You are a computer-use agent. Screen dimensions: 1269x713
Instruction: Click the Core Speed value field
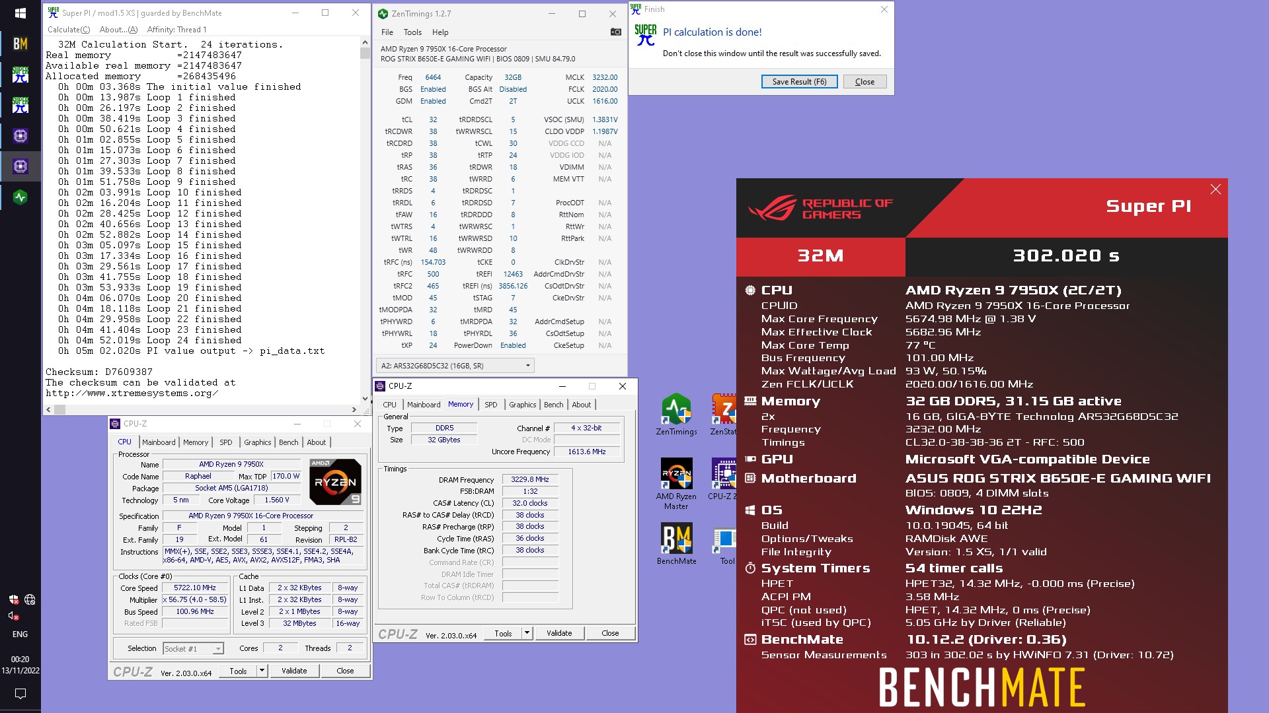(195, 588)
